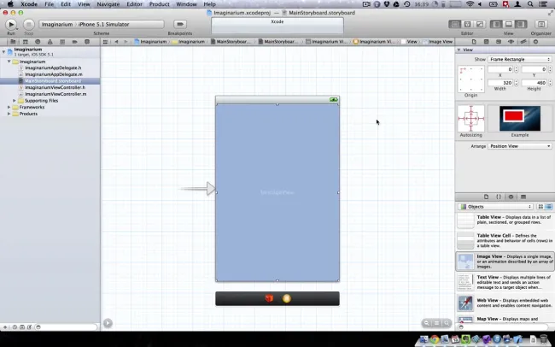Image resolution: width=555 pixels, height=347 pixels.
Task: Select ImaginariumAppDelegate.h file
Action: click(x=53, y=68)
